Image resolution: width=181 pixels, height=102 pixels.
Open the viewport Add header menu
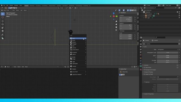click(x=21, y=10)
